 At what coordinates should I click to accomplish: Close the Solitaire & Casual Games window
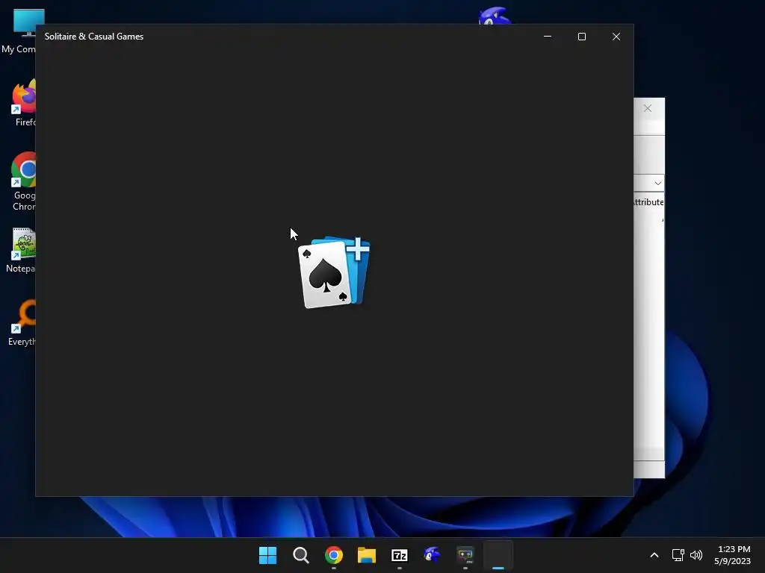point(616,37)
